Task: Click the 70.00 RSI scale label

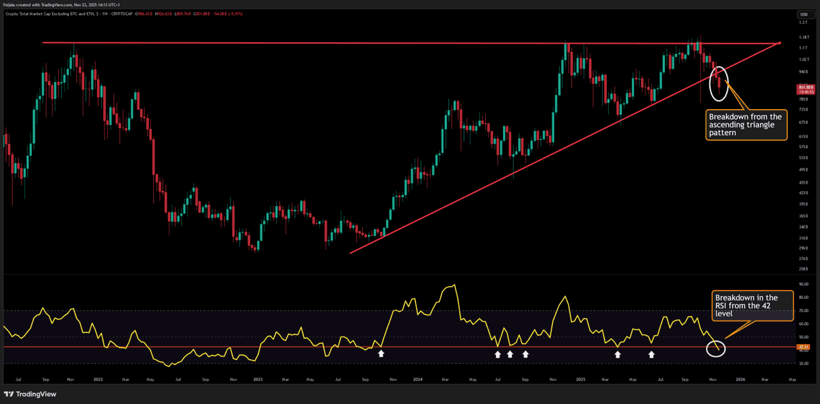Action: (x=804, y=311)
